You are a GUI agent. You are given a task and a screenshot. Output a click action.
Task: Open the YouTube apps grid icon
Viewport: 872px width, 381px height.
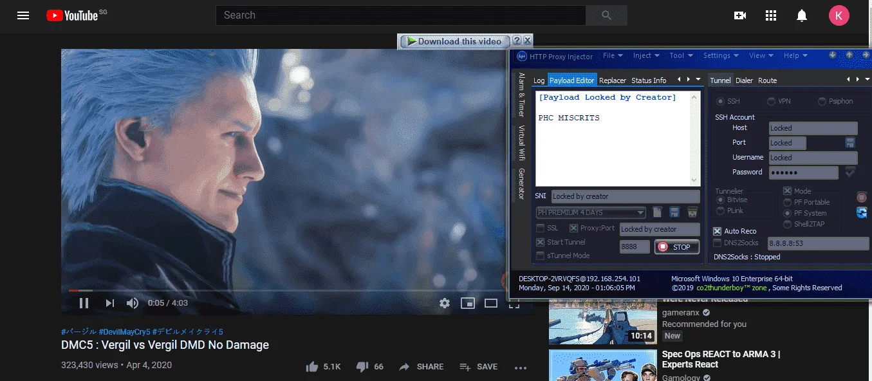[771, 15]
